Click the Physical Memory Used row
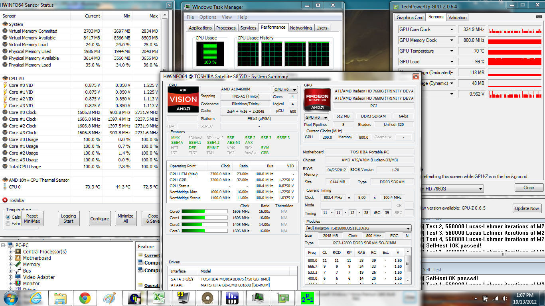Viewport: 545px width, 306px height. click(x=80, y=51)
